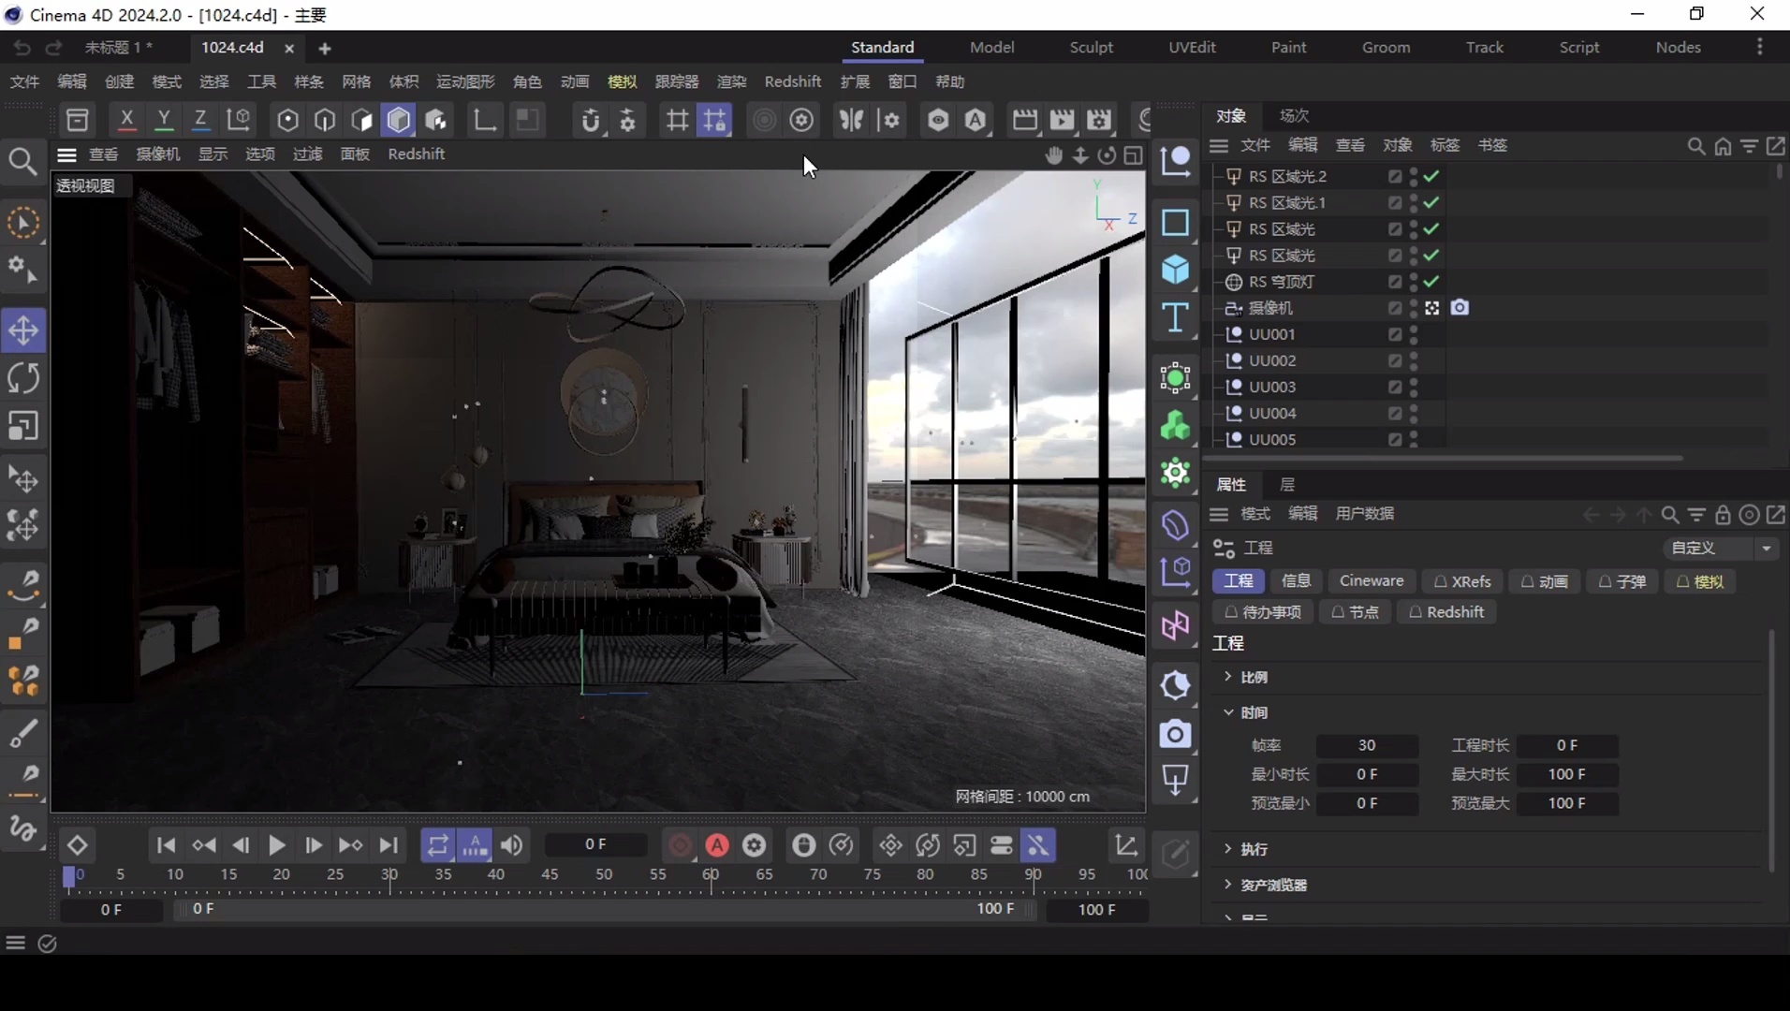Expand the 执行 section

coord(1229,849)
